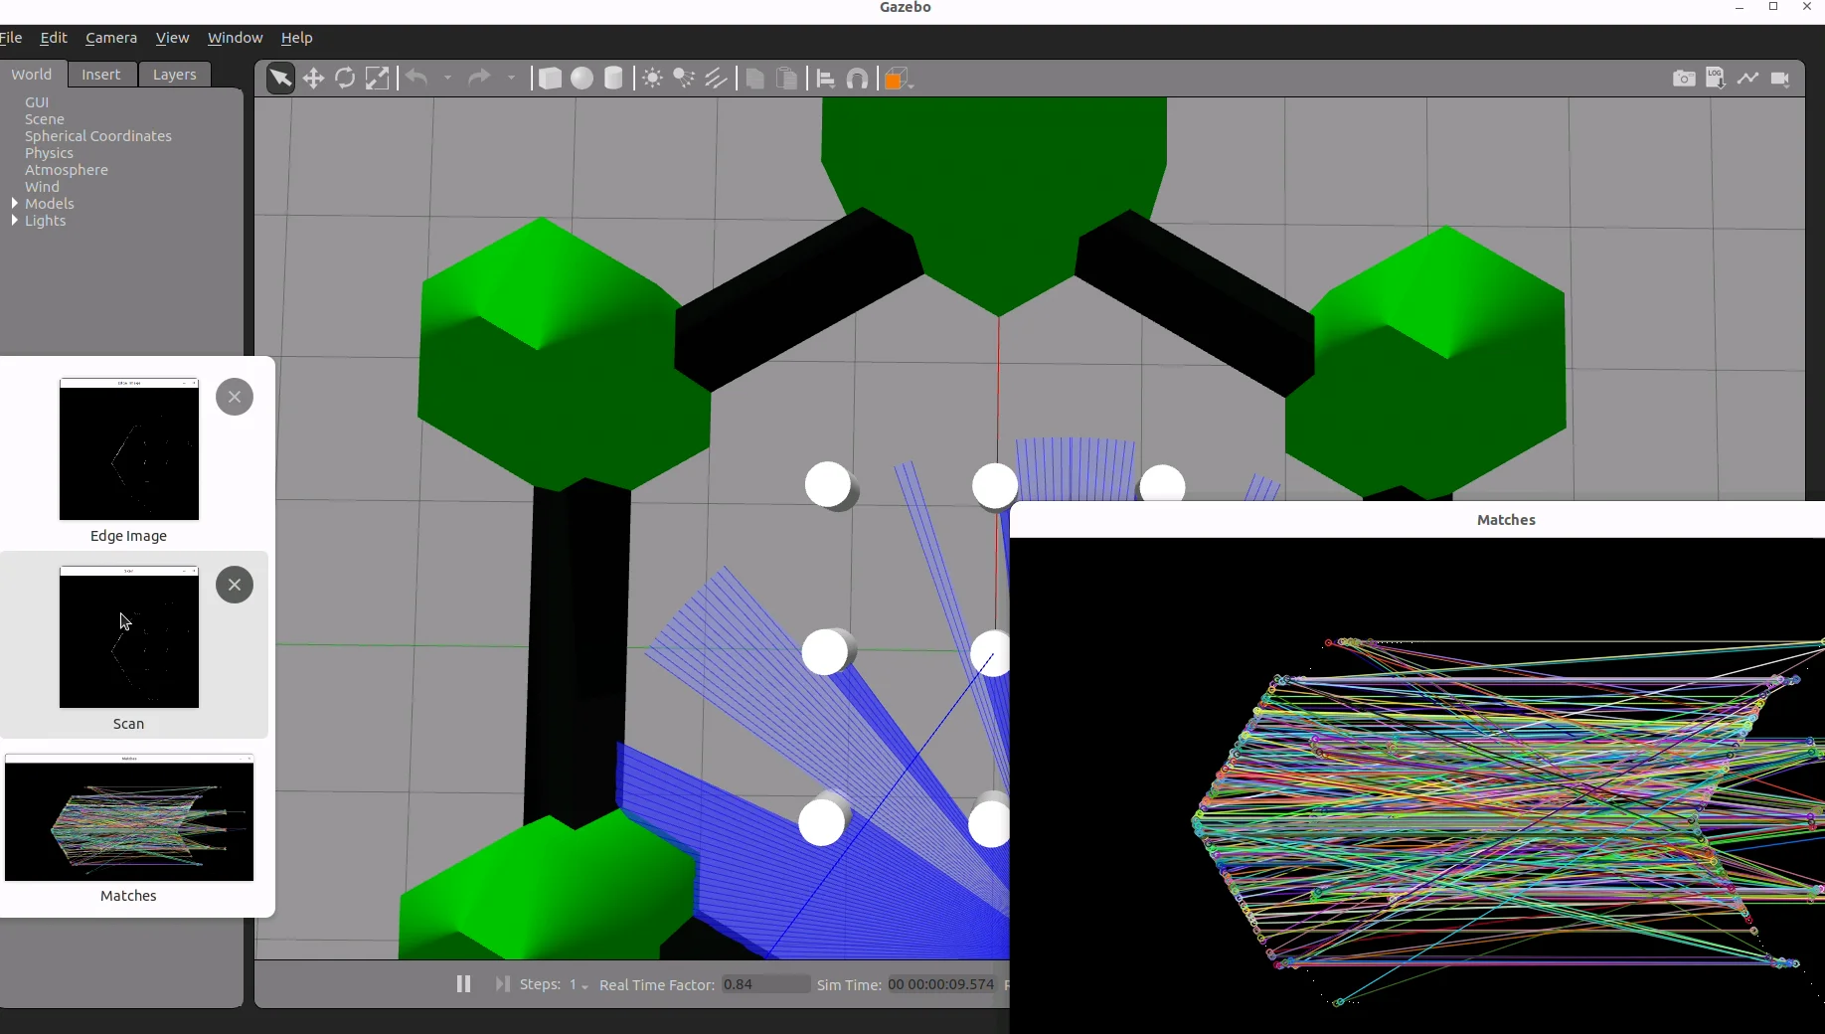Select the Physics tree item

pyautogui.click(x=49, y=153)
